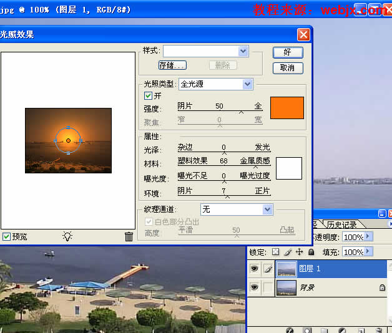The width and height of the screenshot is (392, 333).
Task: Close the 光照效果 dialog
Action: click(303, 34)
